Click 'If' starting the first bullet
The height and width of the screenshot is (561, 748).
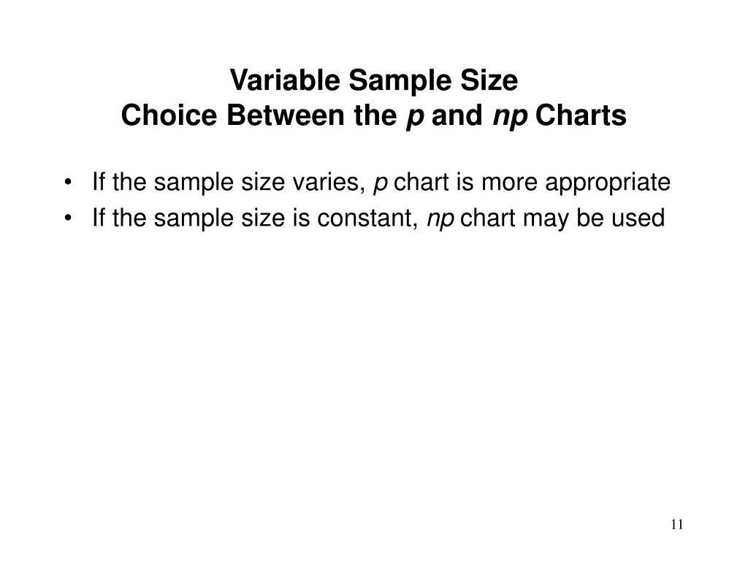click(x=99, y=182)
